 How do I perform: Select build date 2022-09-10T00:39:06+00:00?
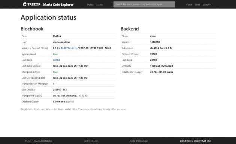pos(95,48)
